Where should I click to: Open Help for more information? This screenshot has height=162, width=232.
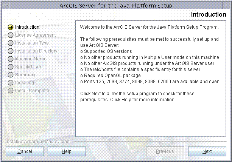point(67,151)
